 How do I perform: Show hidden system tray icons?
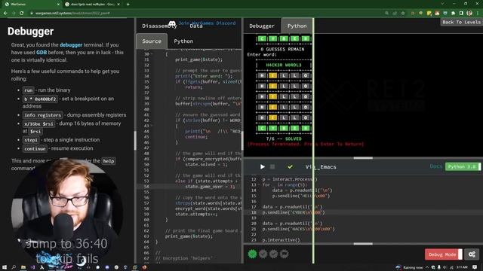point(427,267)
